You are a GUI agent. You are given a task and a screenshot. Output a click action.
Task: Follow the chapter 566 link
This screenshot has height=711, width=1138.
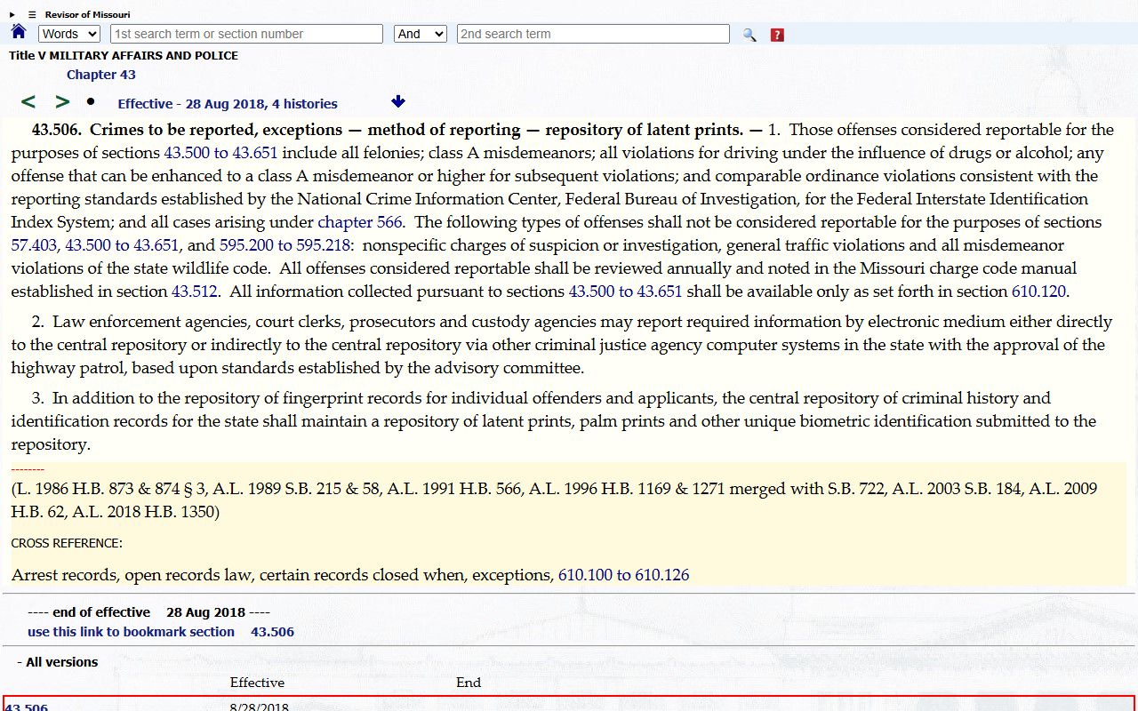[x=360, y=222]
